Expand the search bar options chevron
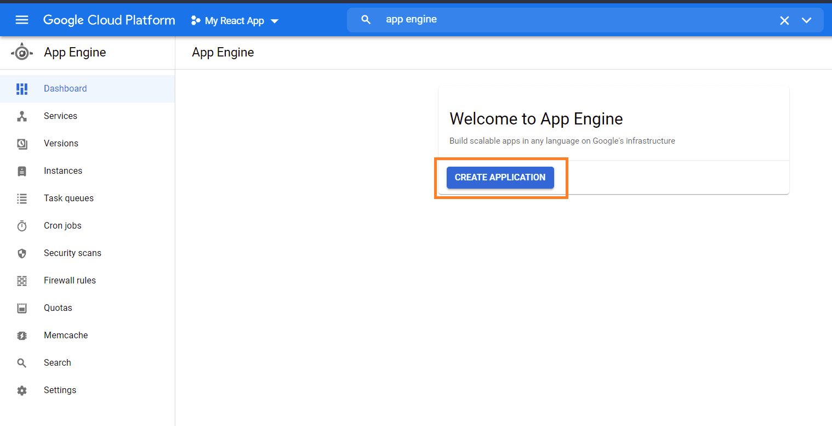This screenshot has height=426, width=832. pos(806,20)
